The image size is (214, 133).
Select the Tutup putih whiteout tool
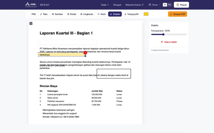tap(131, 14)
